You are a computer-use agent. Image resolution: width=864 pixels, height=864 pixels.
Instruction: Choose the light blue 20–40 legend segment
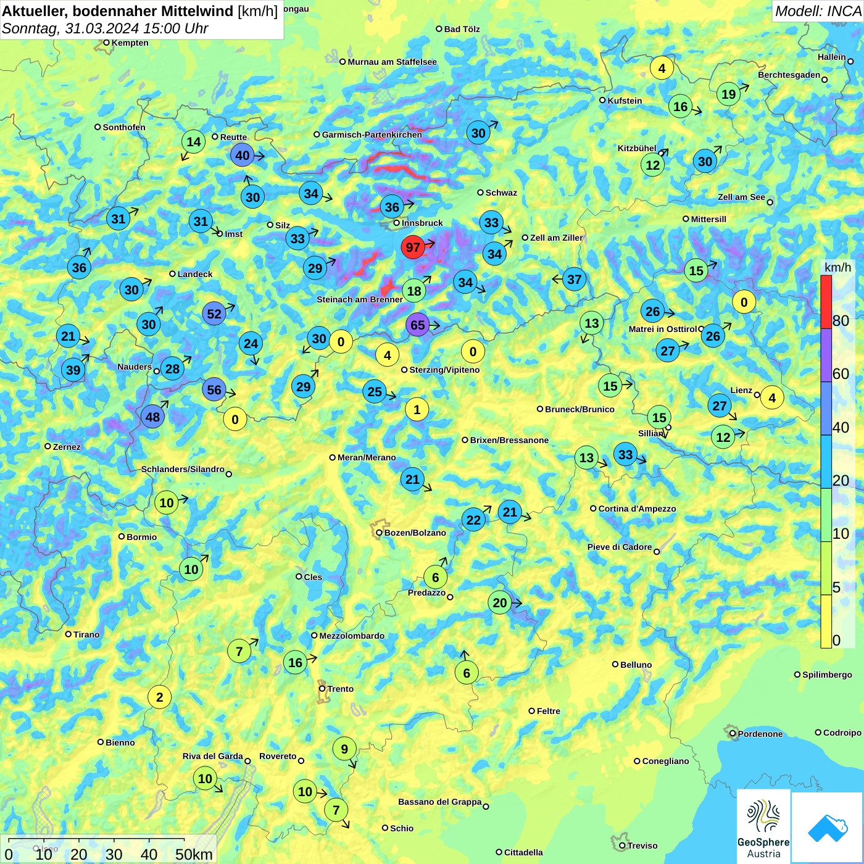[826, 462]
